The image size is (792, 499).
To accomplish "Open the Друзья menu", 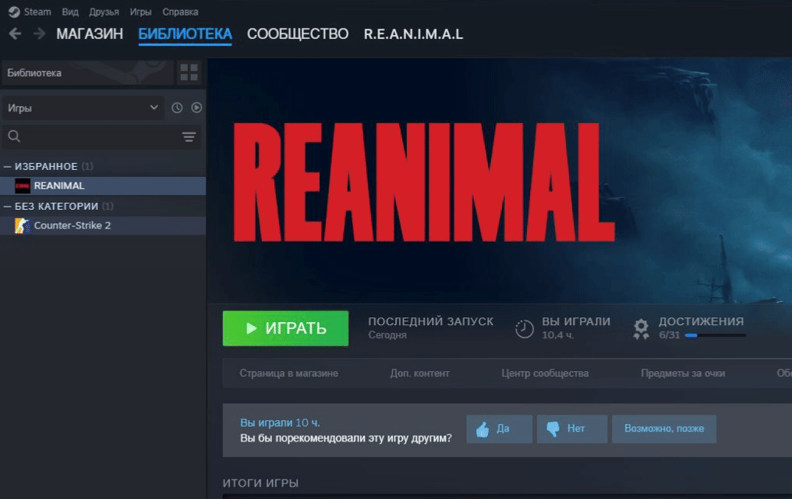I will pyautogui.click(x=104, y=12).
